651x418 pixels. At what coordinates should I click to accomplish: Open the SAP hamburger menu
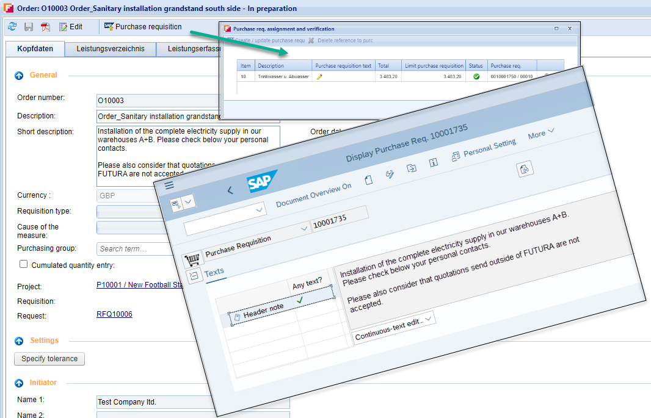(x=169, y=185)
